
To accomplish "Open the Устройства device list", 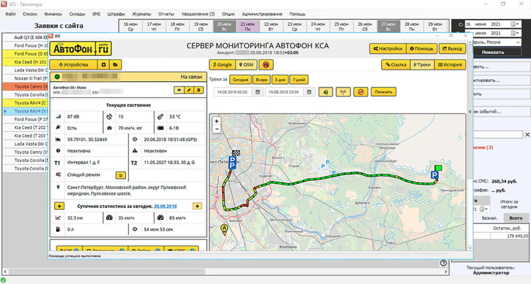I will (74, 65).
